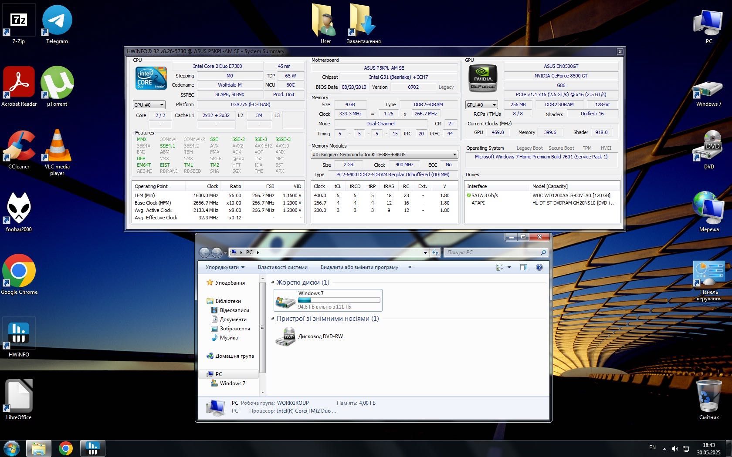Viewport: 732px width, 457px height.
Task: Launch Google Chrome from the desktop
Action: [19, 275]
